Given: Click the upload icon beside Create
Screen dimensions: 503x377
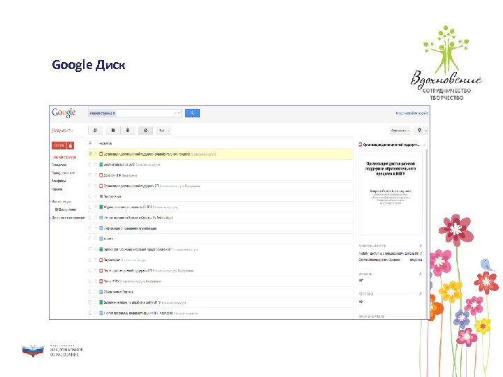Looking at the screenshot, I should point(71,145).
